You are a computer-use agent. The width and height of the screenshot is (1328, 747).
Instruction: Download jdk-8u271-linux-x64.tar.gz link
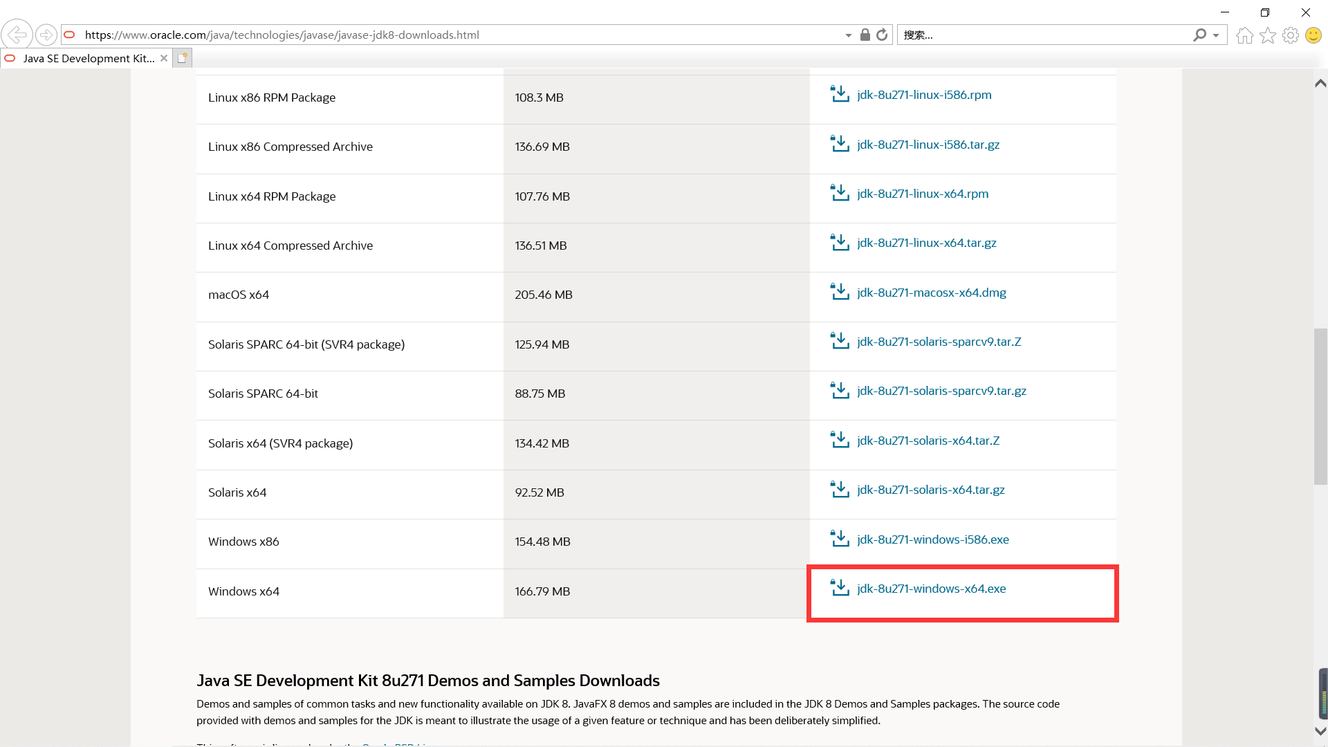click(x=926, y=243)
